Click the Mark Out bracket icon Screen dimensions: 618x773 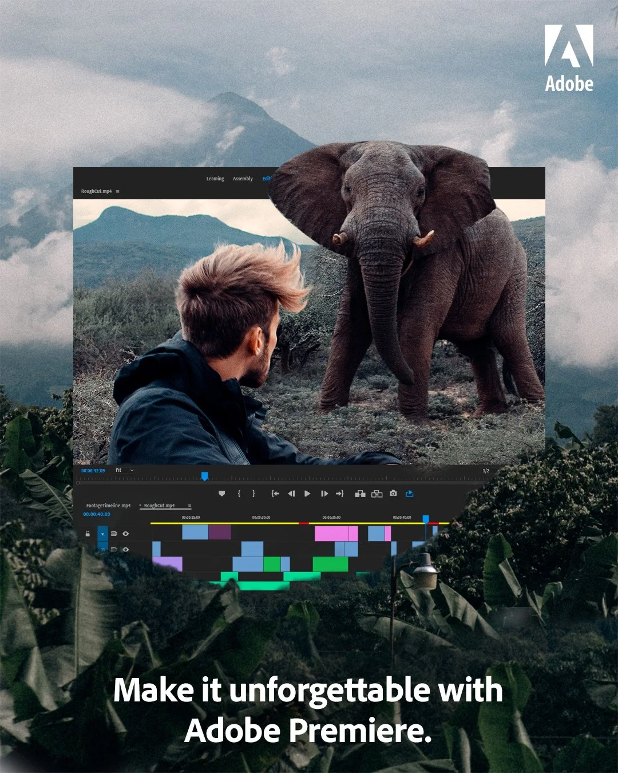click(254, 494)
